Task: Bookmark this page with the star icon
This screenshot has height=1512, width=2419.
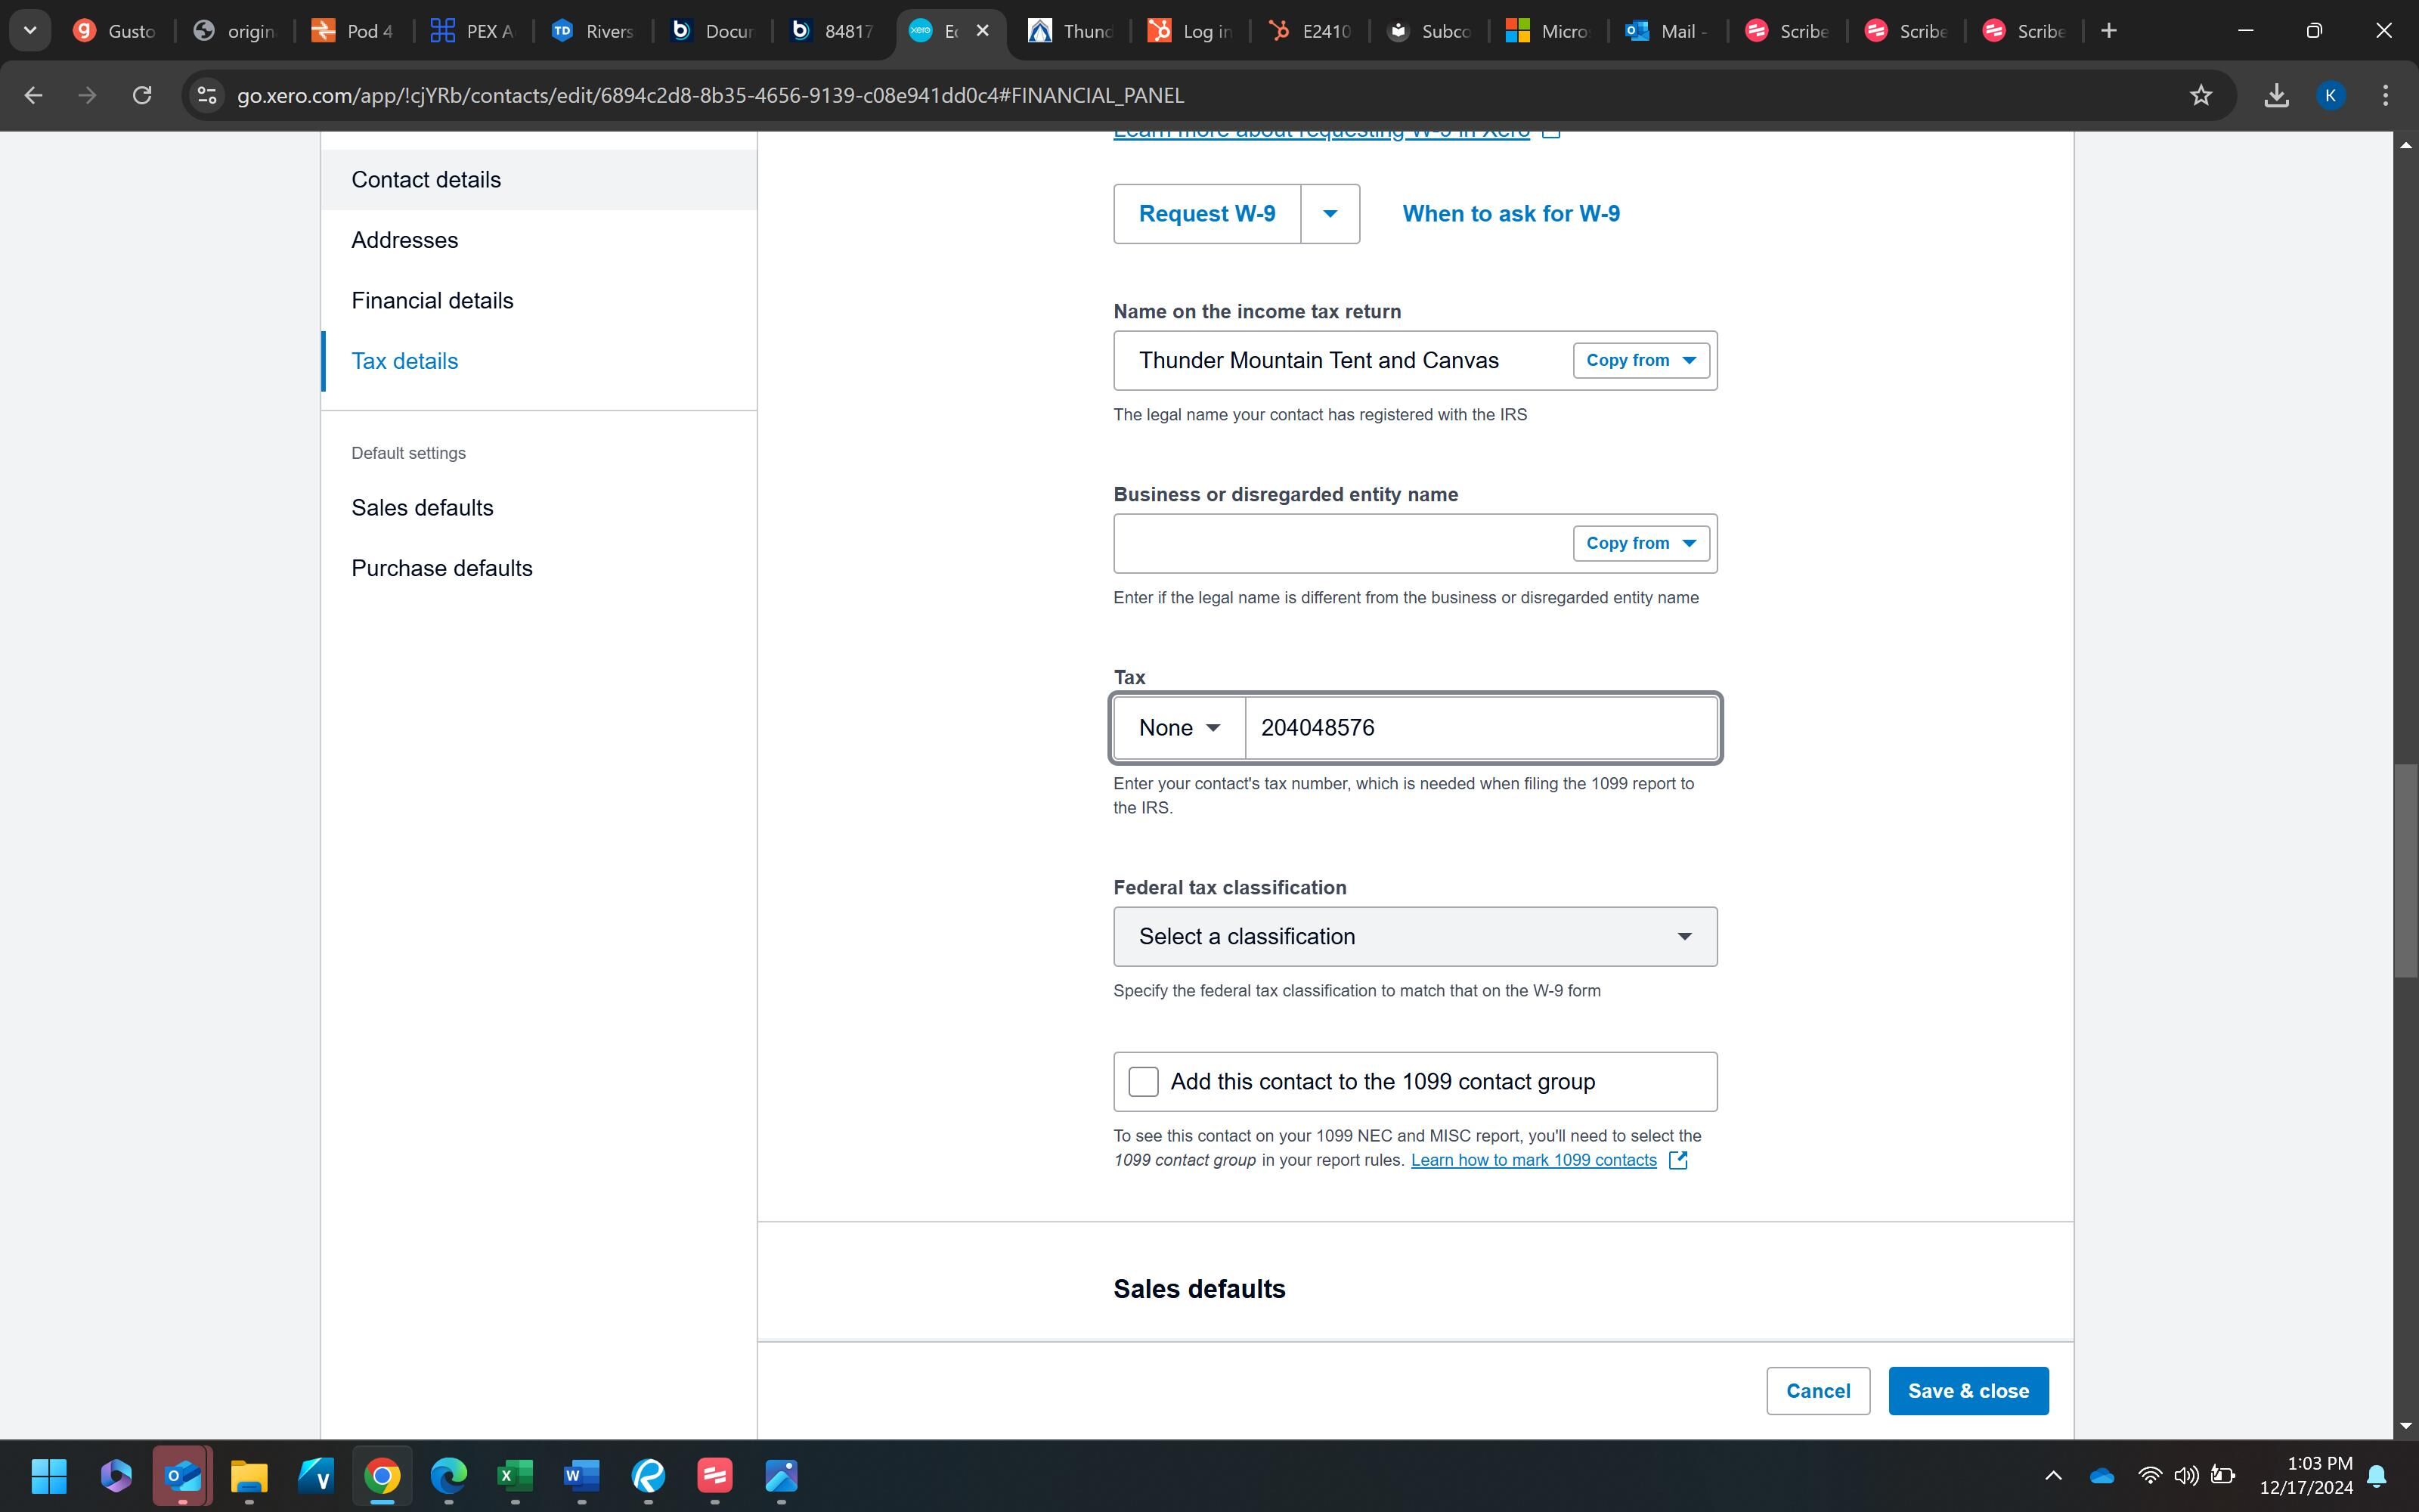Action: 2200,95
